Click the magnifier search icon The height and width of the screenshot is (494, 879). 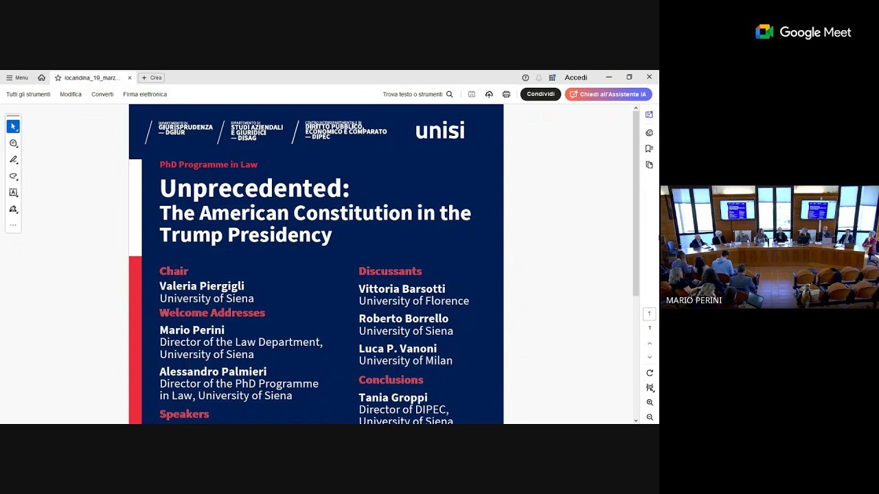click(450, 94)
